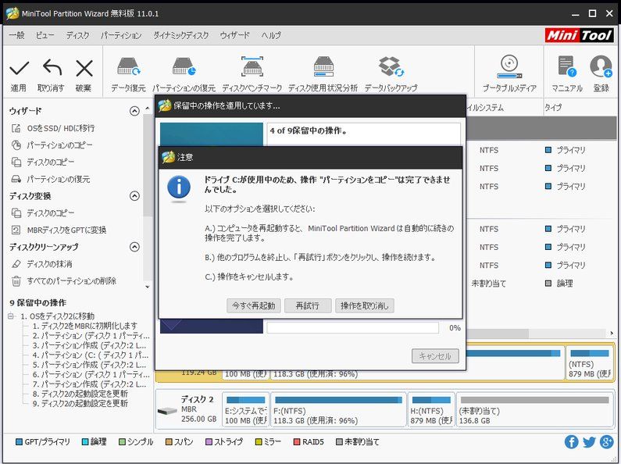Open the マニュアル manual icon
621x464 pixels.
(x=567, y=66)
